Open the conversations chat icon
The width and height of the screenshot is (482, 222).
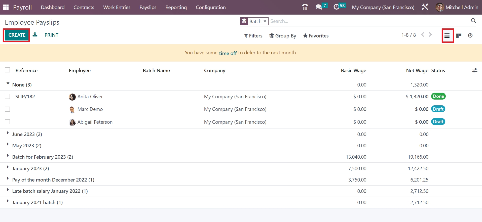(x=319, y=7)
